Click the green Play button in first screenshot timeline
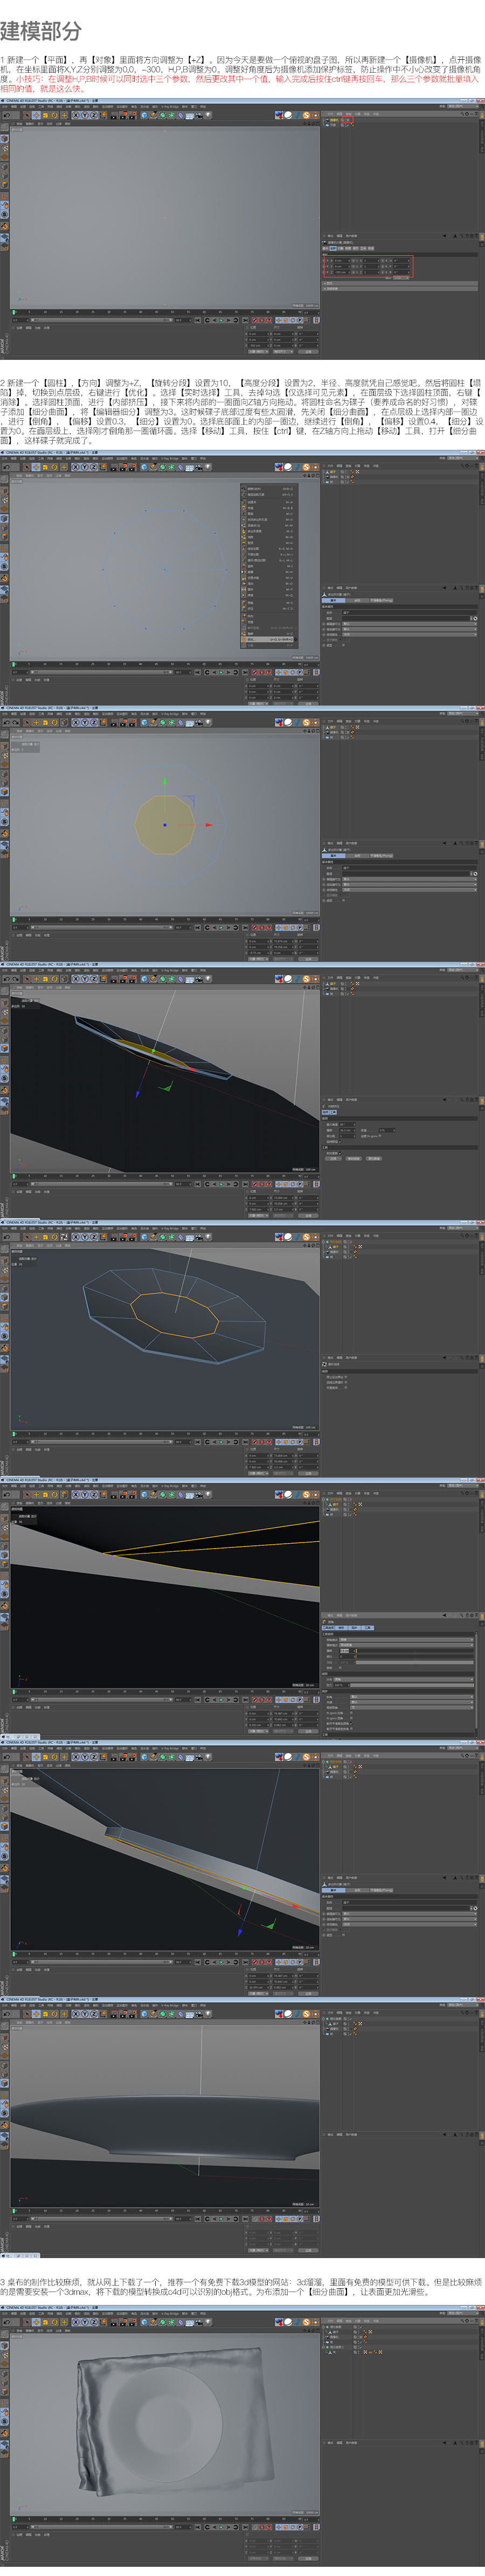Image resolution: width=485 pixels, height=2576 pixels. click(221, 321)
